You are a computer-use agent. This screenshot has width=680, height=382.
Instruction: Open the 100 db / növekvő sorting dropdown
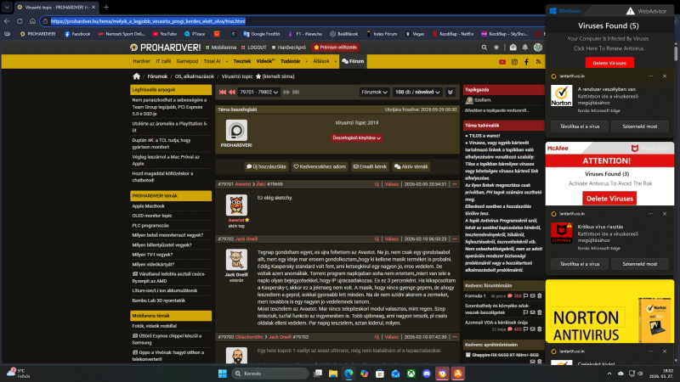coord(417,92)
